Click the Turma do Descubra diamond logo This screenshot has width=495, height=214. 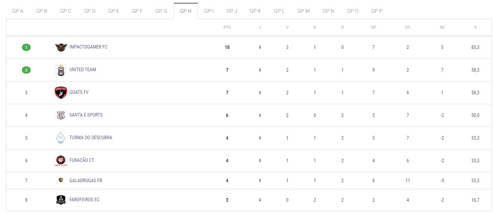(x=60, y=138)
